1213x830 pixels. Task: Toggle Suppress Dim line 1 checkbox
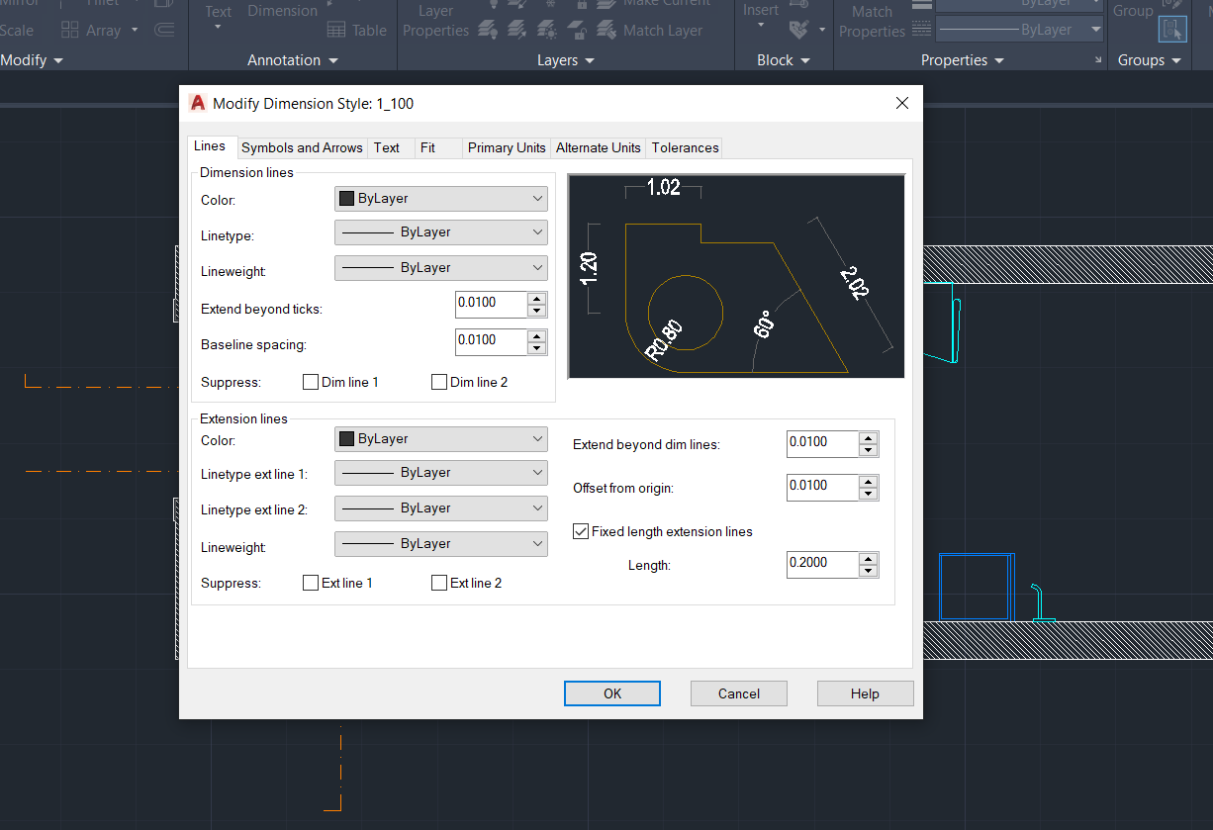[311, 382]
